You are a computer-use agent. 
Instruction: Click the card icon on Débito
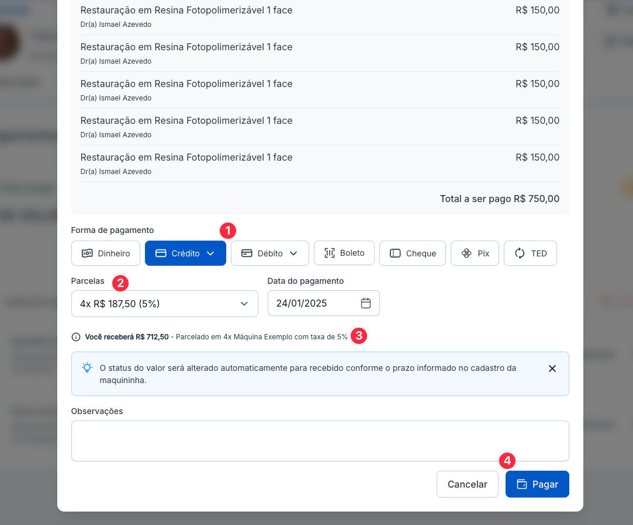[247, 253]
